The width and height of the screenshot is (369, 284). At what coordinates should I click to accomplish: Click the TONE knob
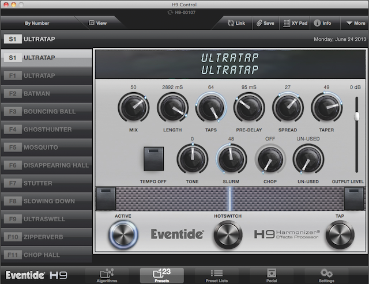(192, 159)
